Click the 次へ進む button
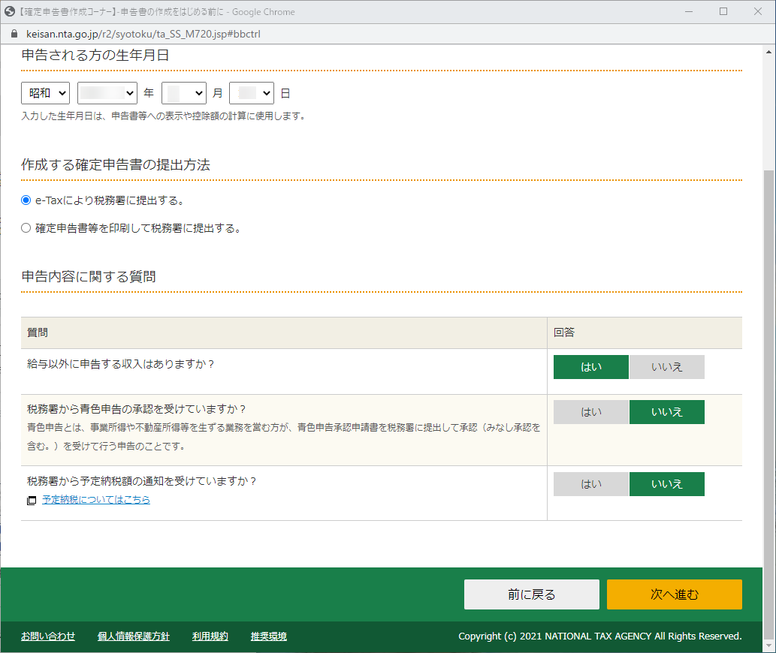Image resolution: width=776 pixels, height=653 pixels. point(674,594)
